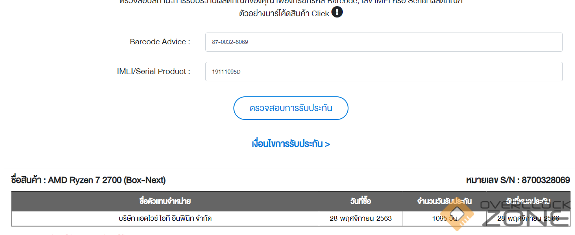575x235 pixels.
Task: Click the IMEI/Serial Product label
Action: coord(153,72)
